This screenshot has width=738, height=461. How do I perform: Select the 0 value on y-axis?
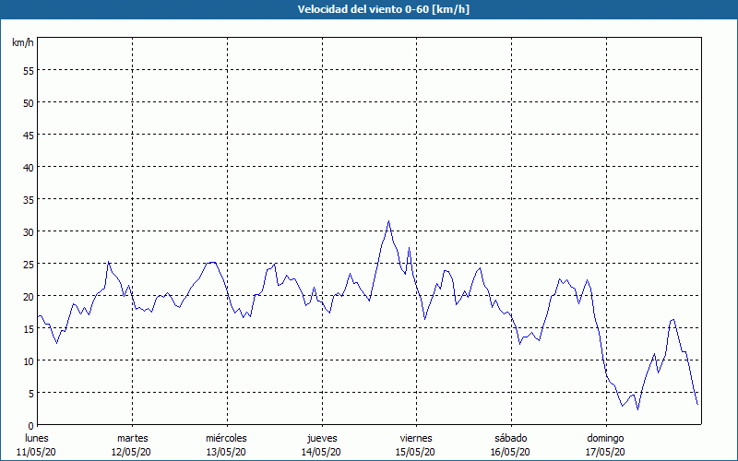31,426
